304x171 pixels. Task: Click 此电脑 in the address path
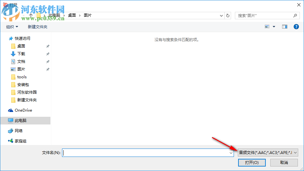pos(54,15)
